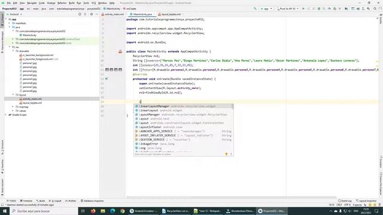Open the Refactor menu

click(x=62, y=3)
